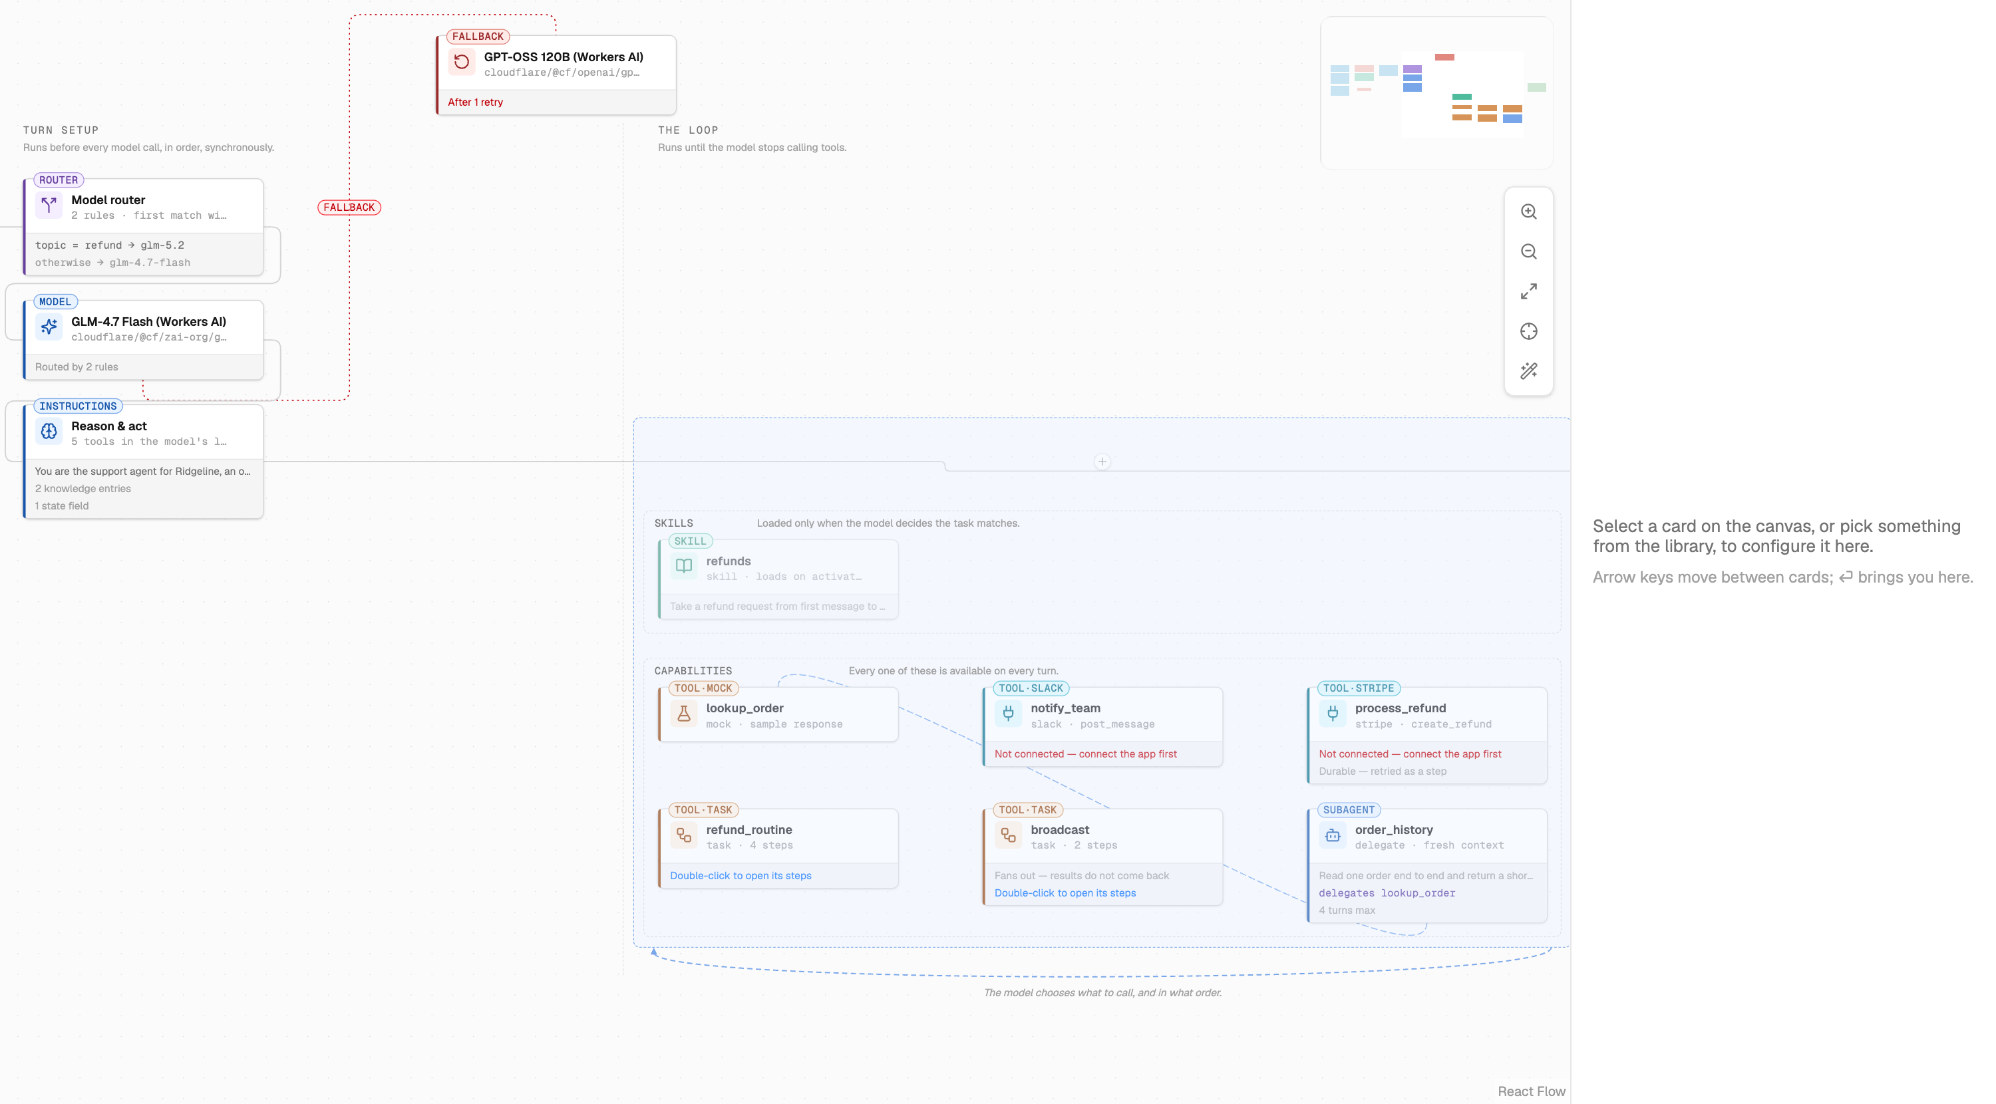The image size is (1996, 1104).
Task: Click the crosshair center view icon
Action: 1528,332
